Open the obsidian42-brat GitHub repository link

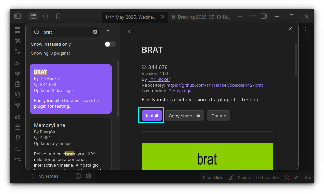pos(215,85)
